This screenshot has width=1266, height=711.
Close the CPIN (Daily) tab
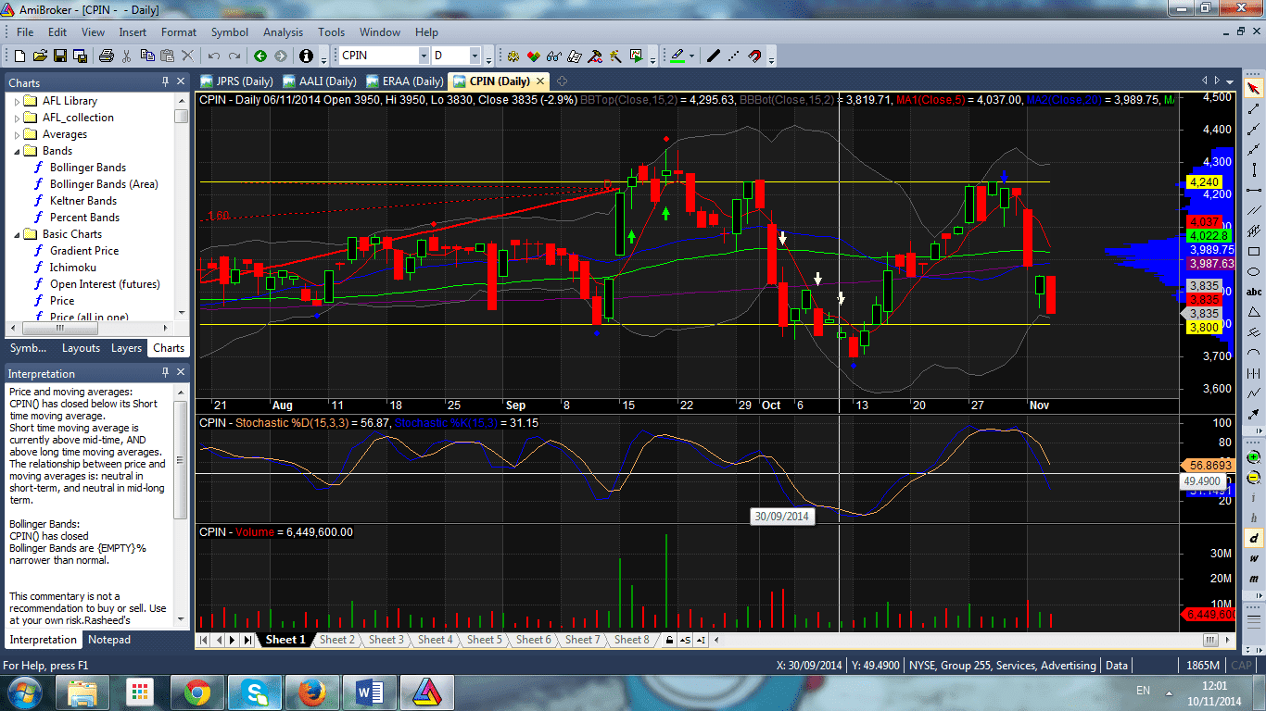click(x=539, y=81)
